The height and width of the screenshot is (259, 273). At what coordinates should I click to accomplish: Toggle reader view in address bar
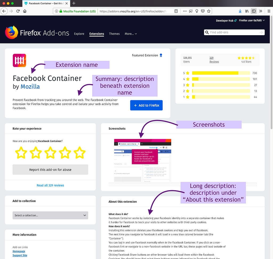tap(176, 11)
